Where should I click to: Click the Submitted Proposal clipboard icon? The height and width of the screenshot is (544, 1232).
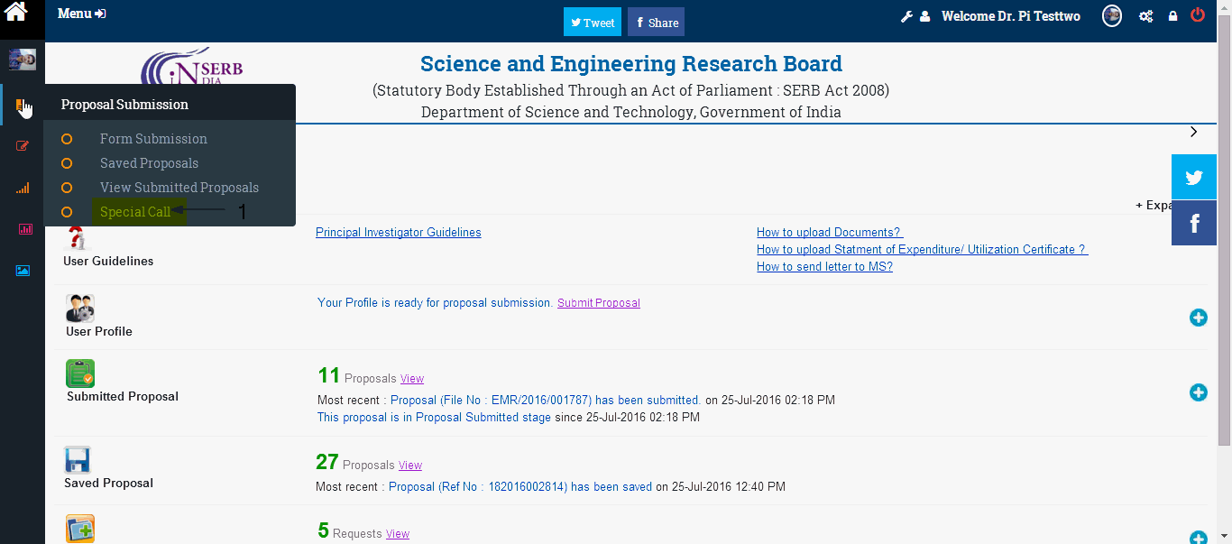(80, 373)
